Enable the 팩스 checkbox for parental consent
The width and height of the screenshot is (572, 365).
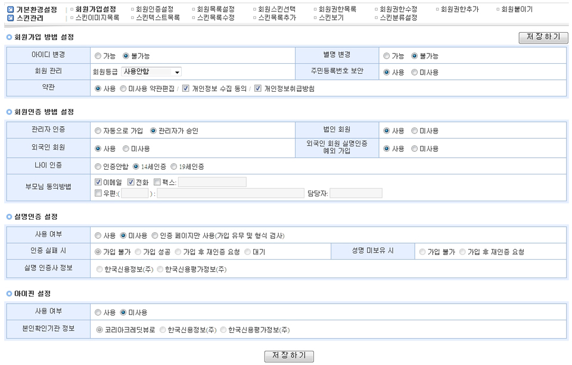point(157,182)
